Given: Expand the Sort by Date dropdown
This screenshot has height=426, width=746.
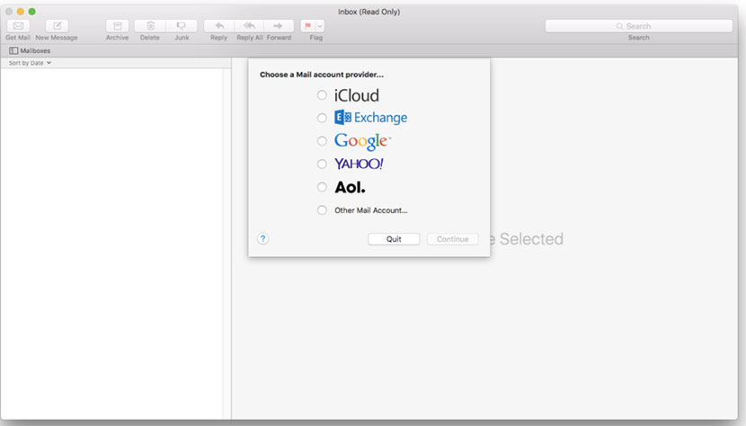Looking at the screenshot, I should click(30, 64).
